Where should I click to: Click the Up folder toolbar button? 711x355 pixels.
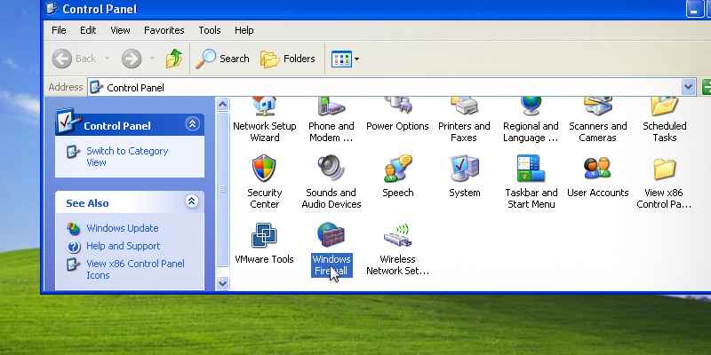[174, 59]
